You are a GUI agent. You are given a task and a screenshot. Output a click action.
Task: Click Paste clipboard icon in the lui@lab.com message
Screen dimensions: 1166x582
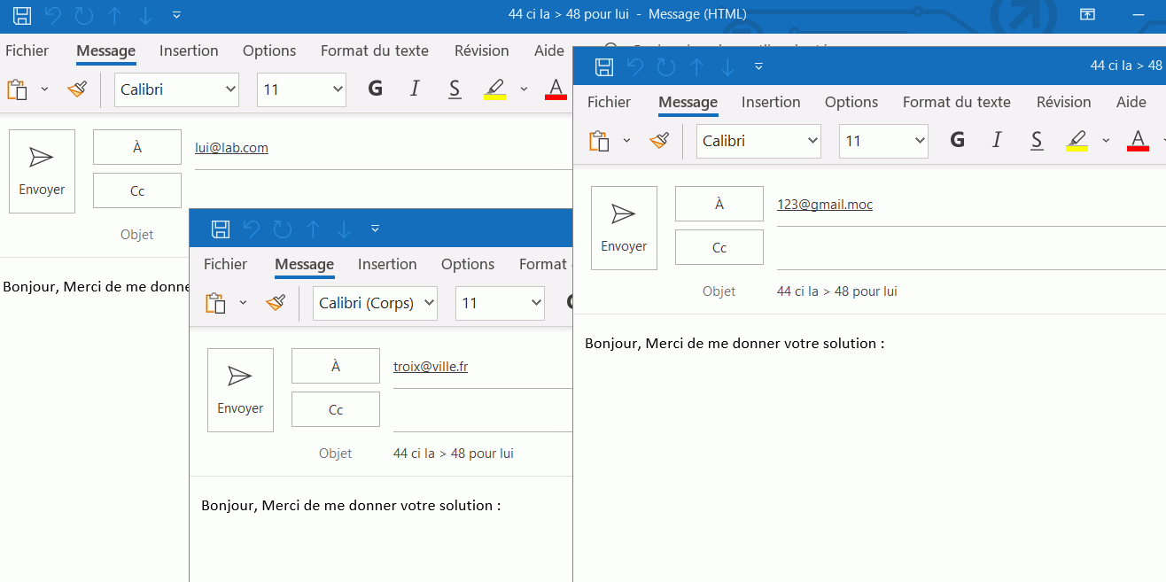[x=17, y=89]
